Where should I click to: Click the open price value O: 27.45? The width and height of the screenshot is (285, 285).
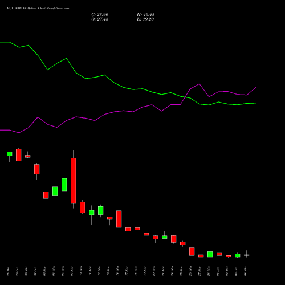pos(100,19)
